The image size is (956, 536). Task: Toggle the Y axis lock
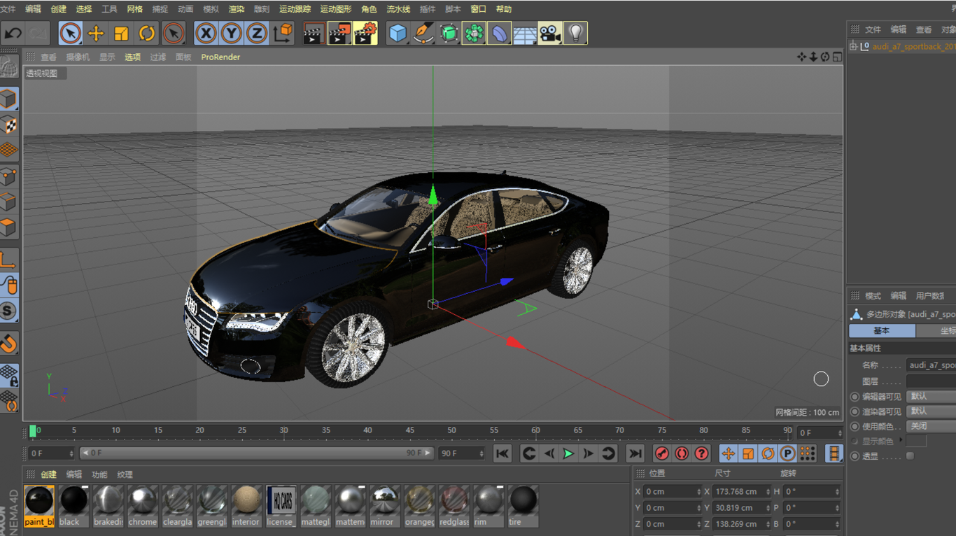[x=231, y=33]
